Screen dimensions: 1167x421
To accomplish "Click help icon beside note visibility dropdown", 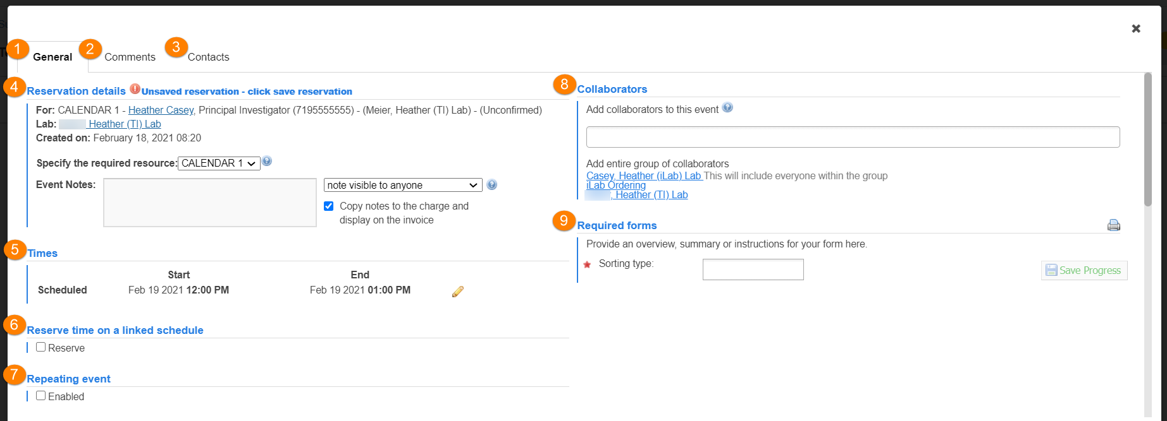I will pos(491,185).
